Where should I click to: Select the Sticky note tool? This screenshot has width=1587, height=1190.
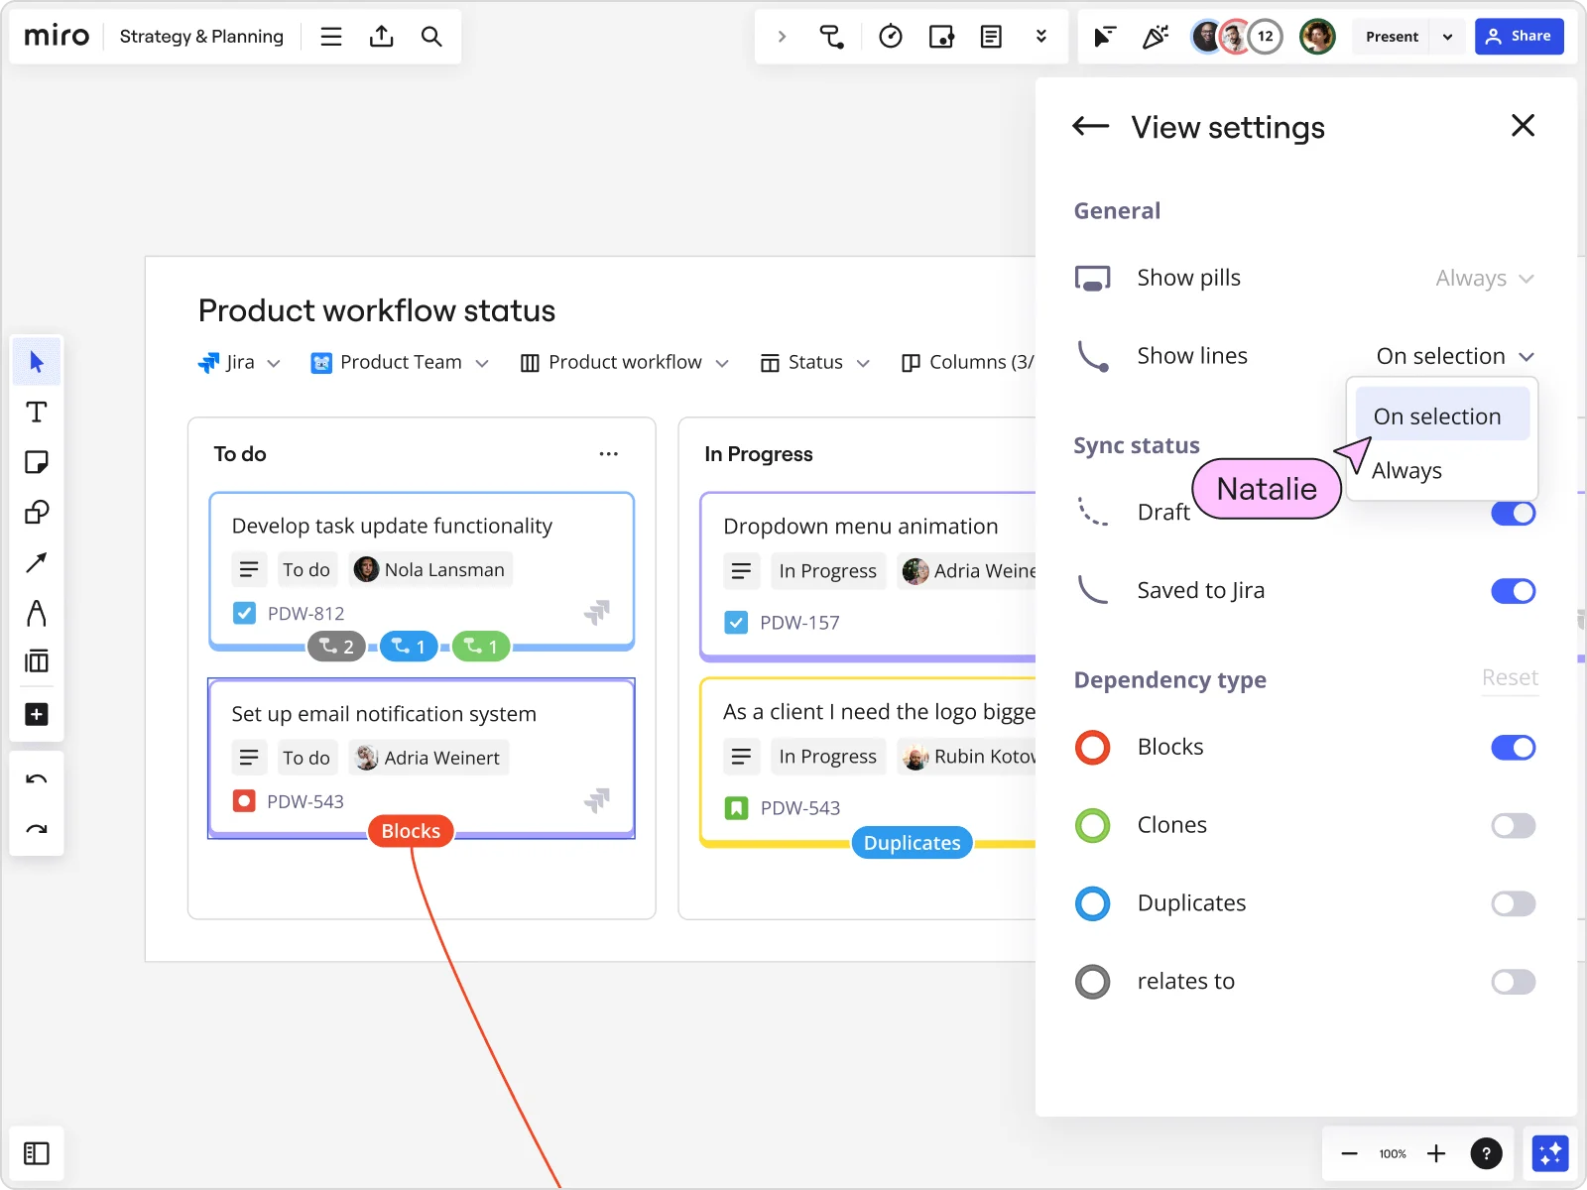pos(37,462)
